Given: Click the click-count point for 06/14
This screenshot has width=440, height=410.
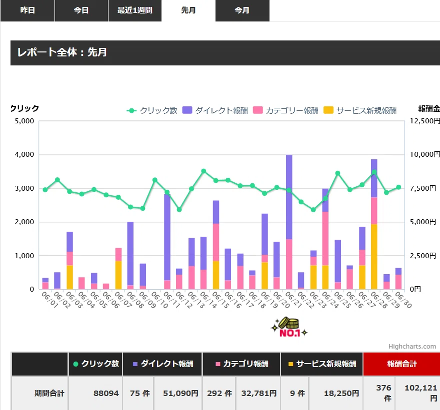Looking at the screenshot, I should (203, 171).
